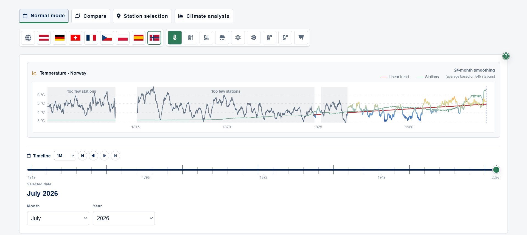Choose the globe all-countries icon
Viewport: 527px width, 235px height.
[28, 38]
